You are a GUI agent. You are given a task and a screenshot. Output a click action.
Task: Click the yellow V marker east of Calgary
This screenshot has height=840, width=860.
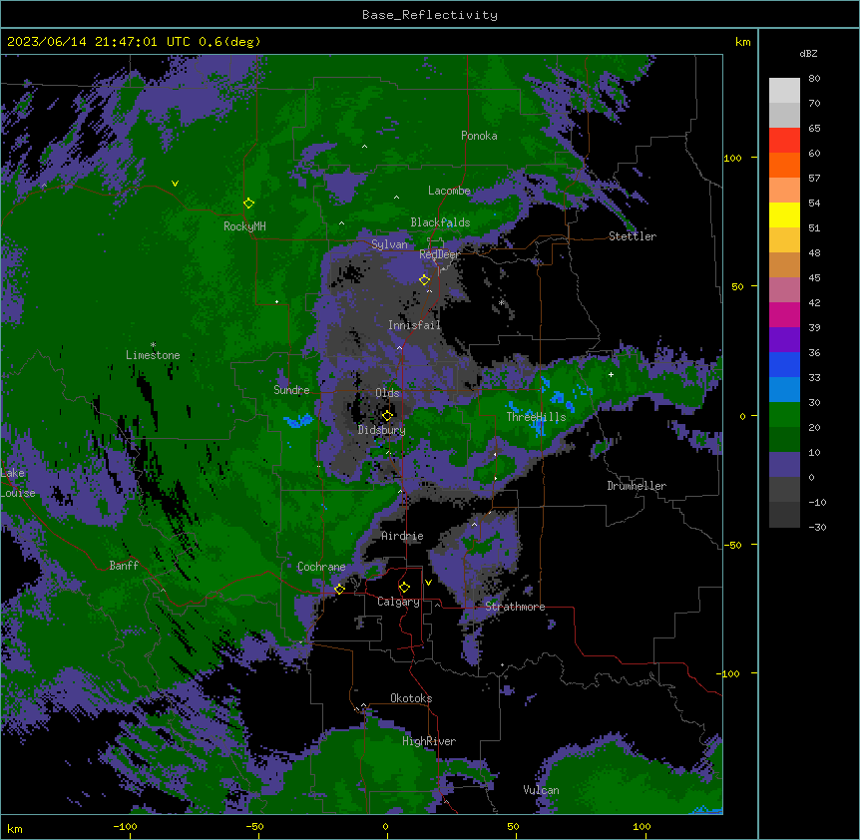[x=428, y=583]
